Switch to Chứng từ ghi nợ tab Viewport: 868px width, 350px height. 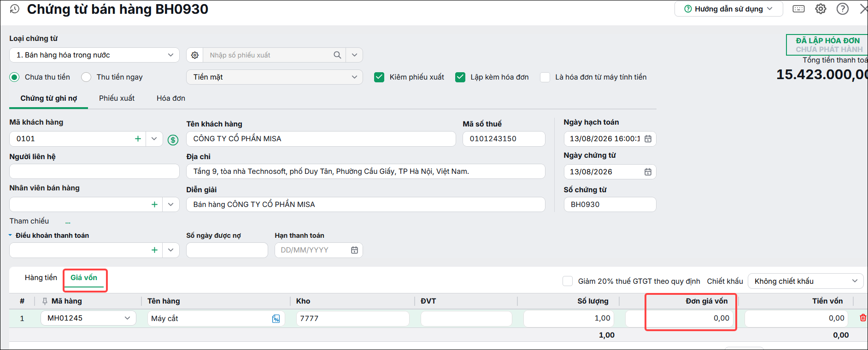[x=49, y=98]
